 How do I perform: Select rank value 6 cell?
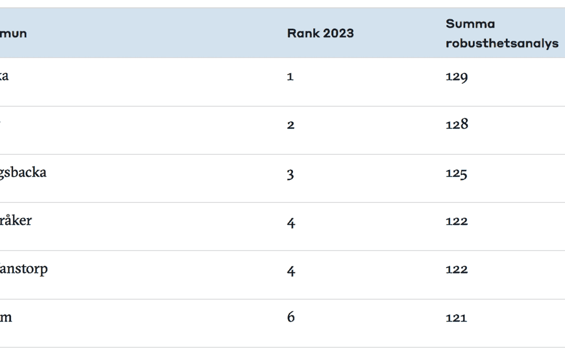point(291,316)
